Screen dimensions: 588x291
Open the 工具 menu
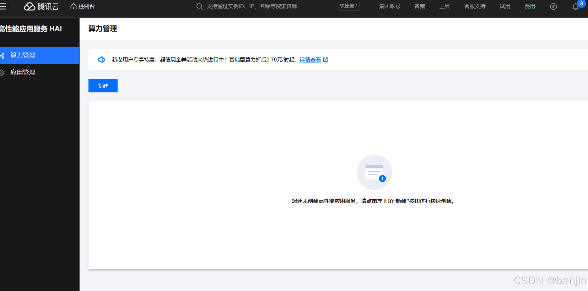coord(444,6)
